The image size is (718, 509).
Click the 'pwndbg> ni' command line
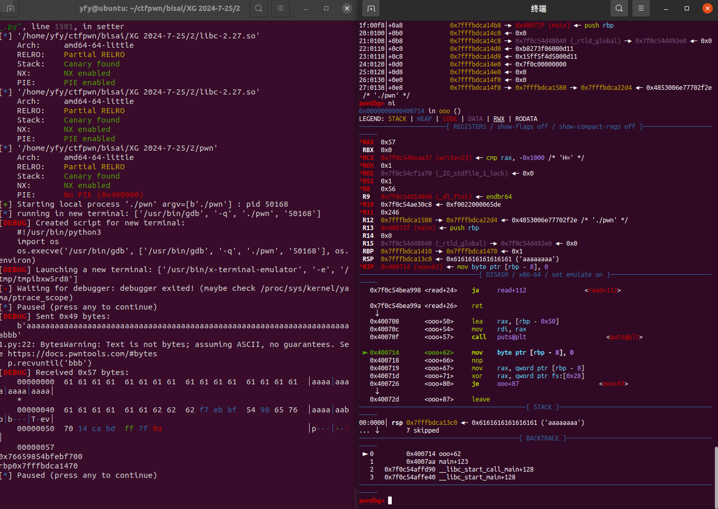(377, 103)
